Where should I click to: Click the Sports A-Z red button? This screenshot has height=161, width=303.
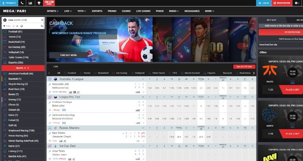23,68
